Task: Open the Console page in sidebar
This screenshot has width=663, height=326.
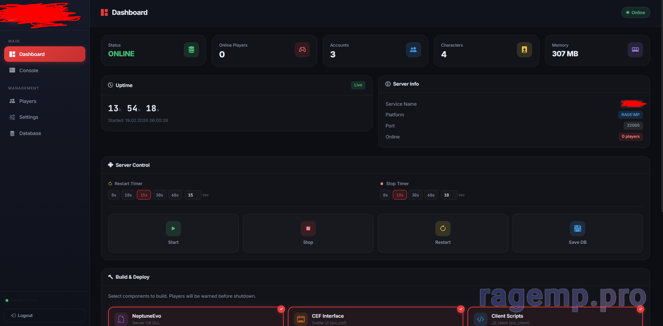Action: (x=29, y=70)
